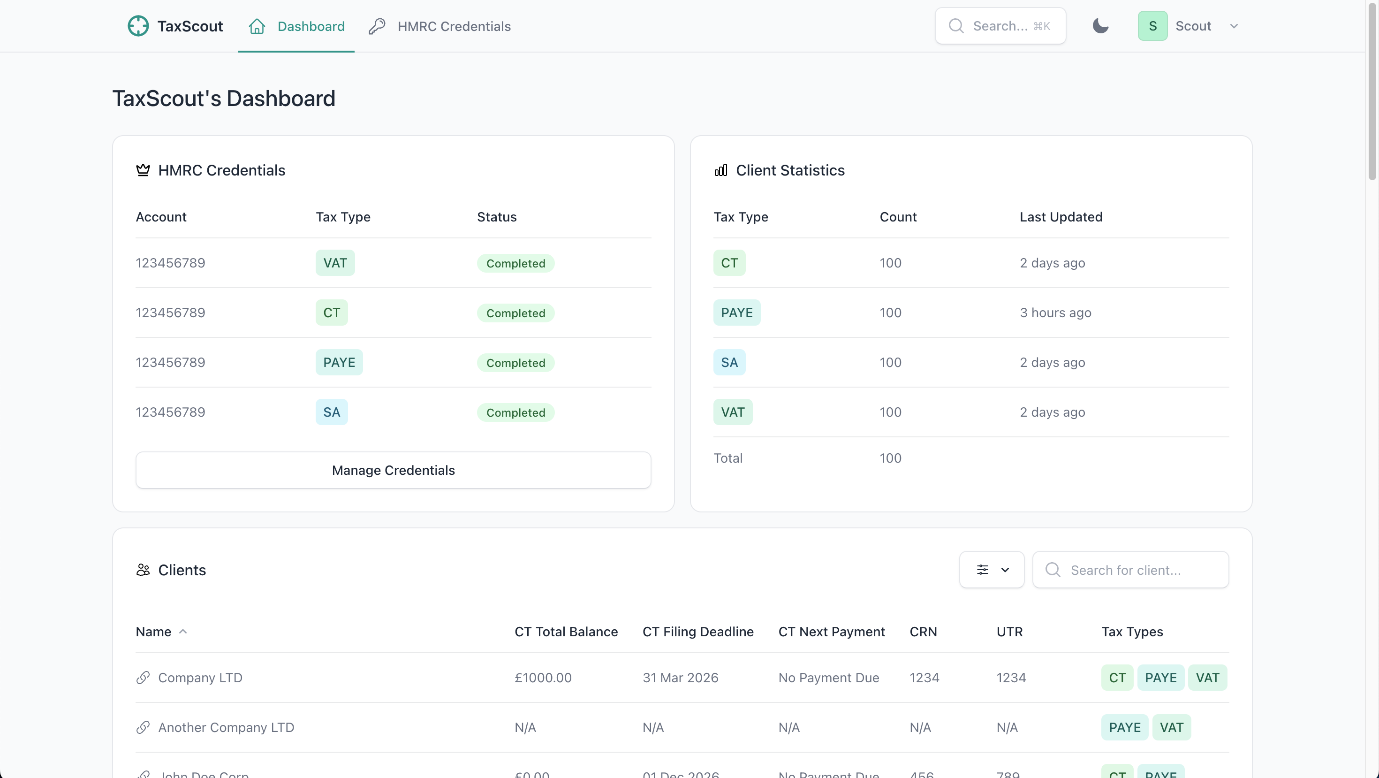Open the Company LTD client row

(682, 677)
